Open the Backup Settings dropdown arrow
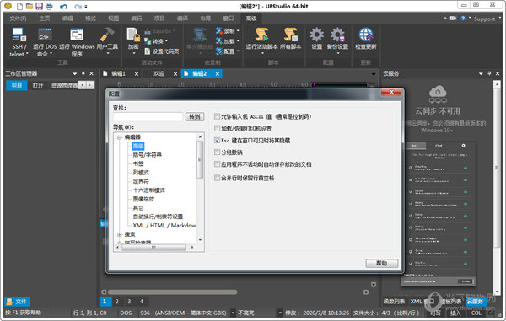 pos(337,54)
